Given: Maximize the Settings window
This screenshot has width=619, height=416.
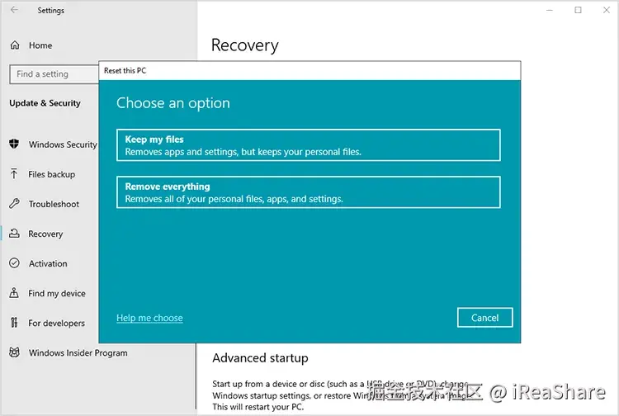Looking at the screenshot, I should 578,10.
